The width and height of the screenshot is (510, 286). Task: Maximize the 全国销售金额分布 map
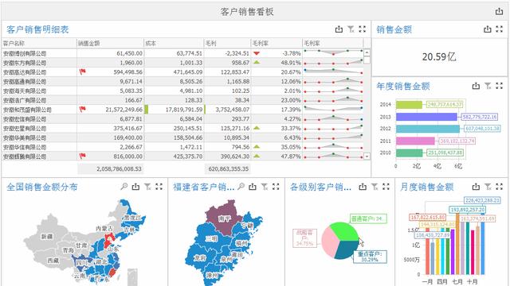[x=159, y=187]
